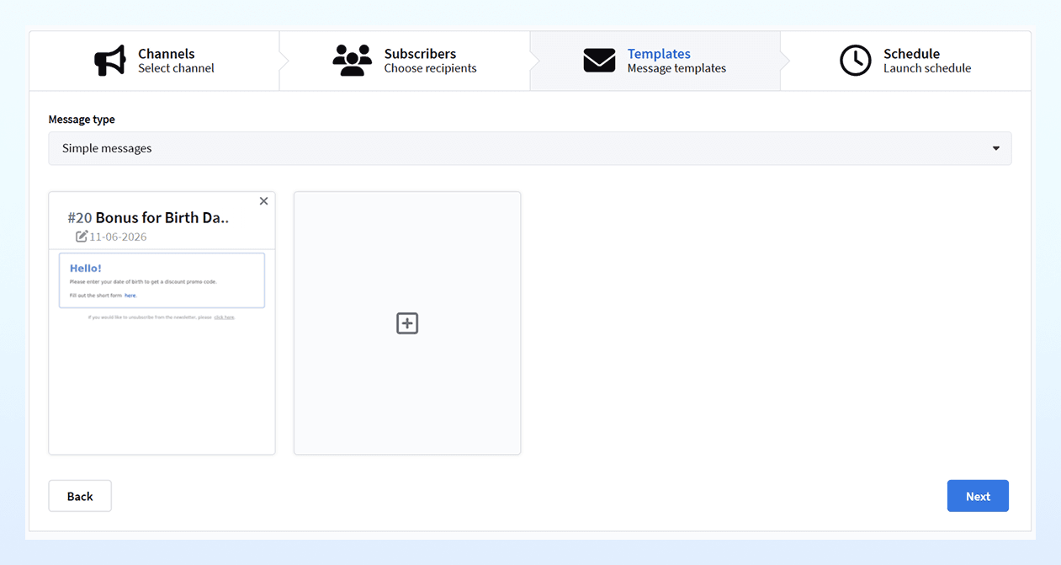Open the Message type dropdown arrow
Screen dimensions: 1061x565
(995, 148)
